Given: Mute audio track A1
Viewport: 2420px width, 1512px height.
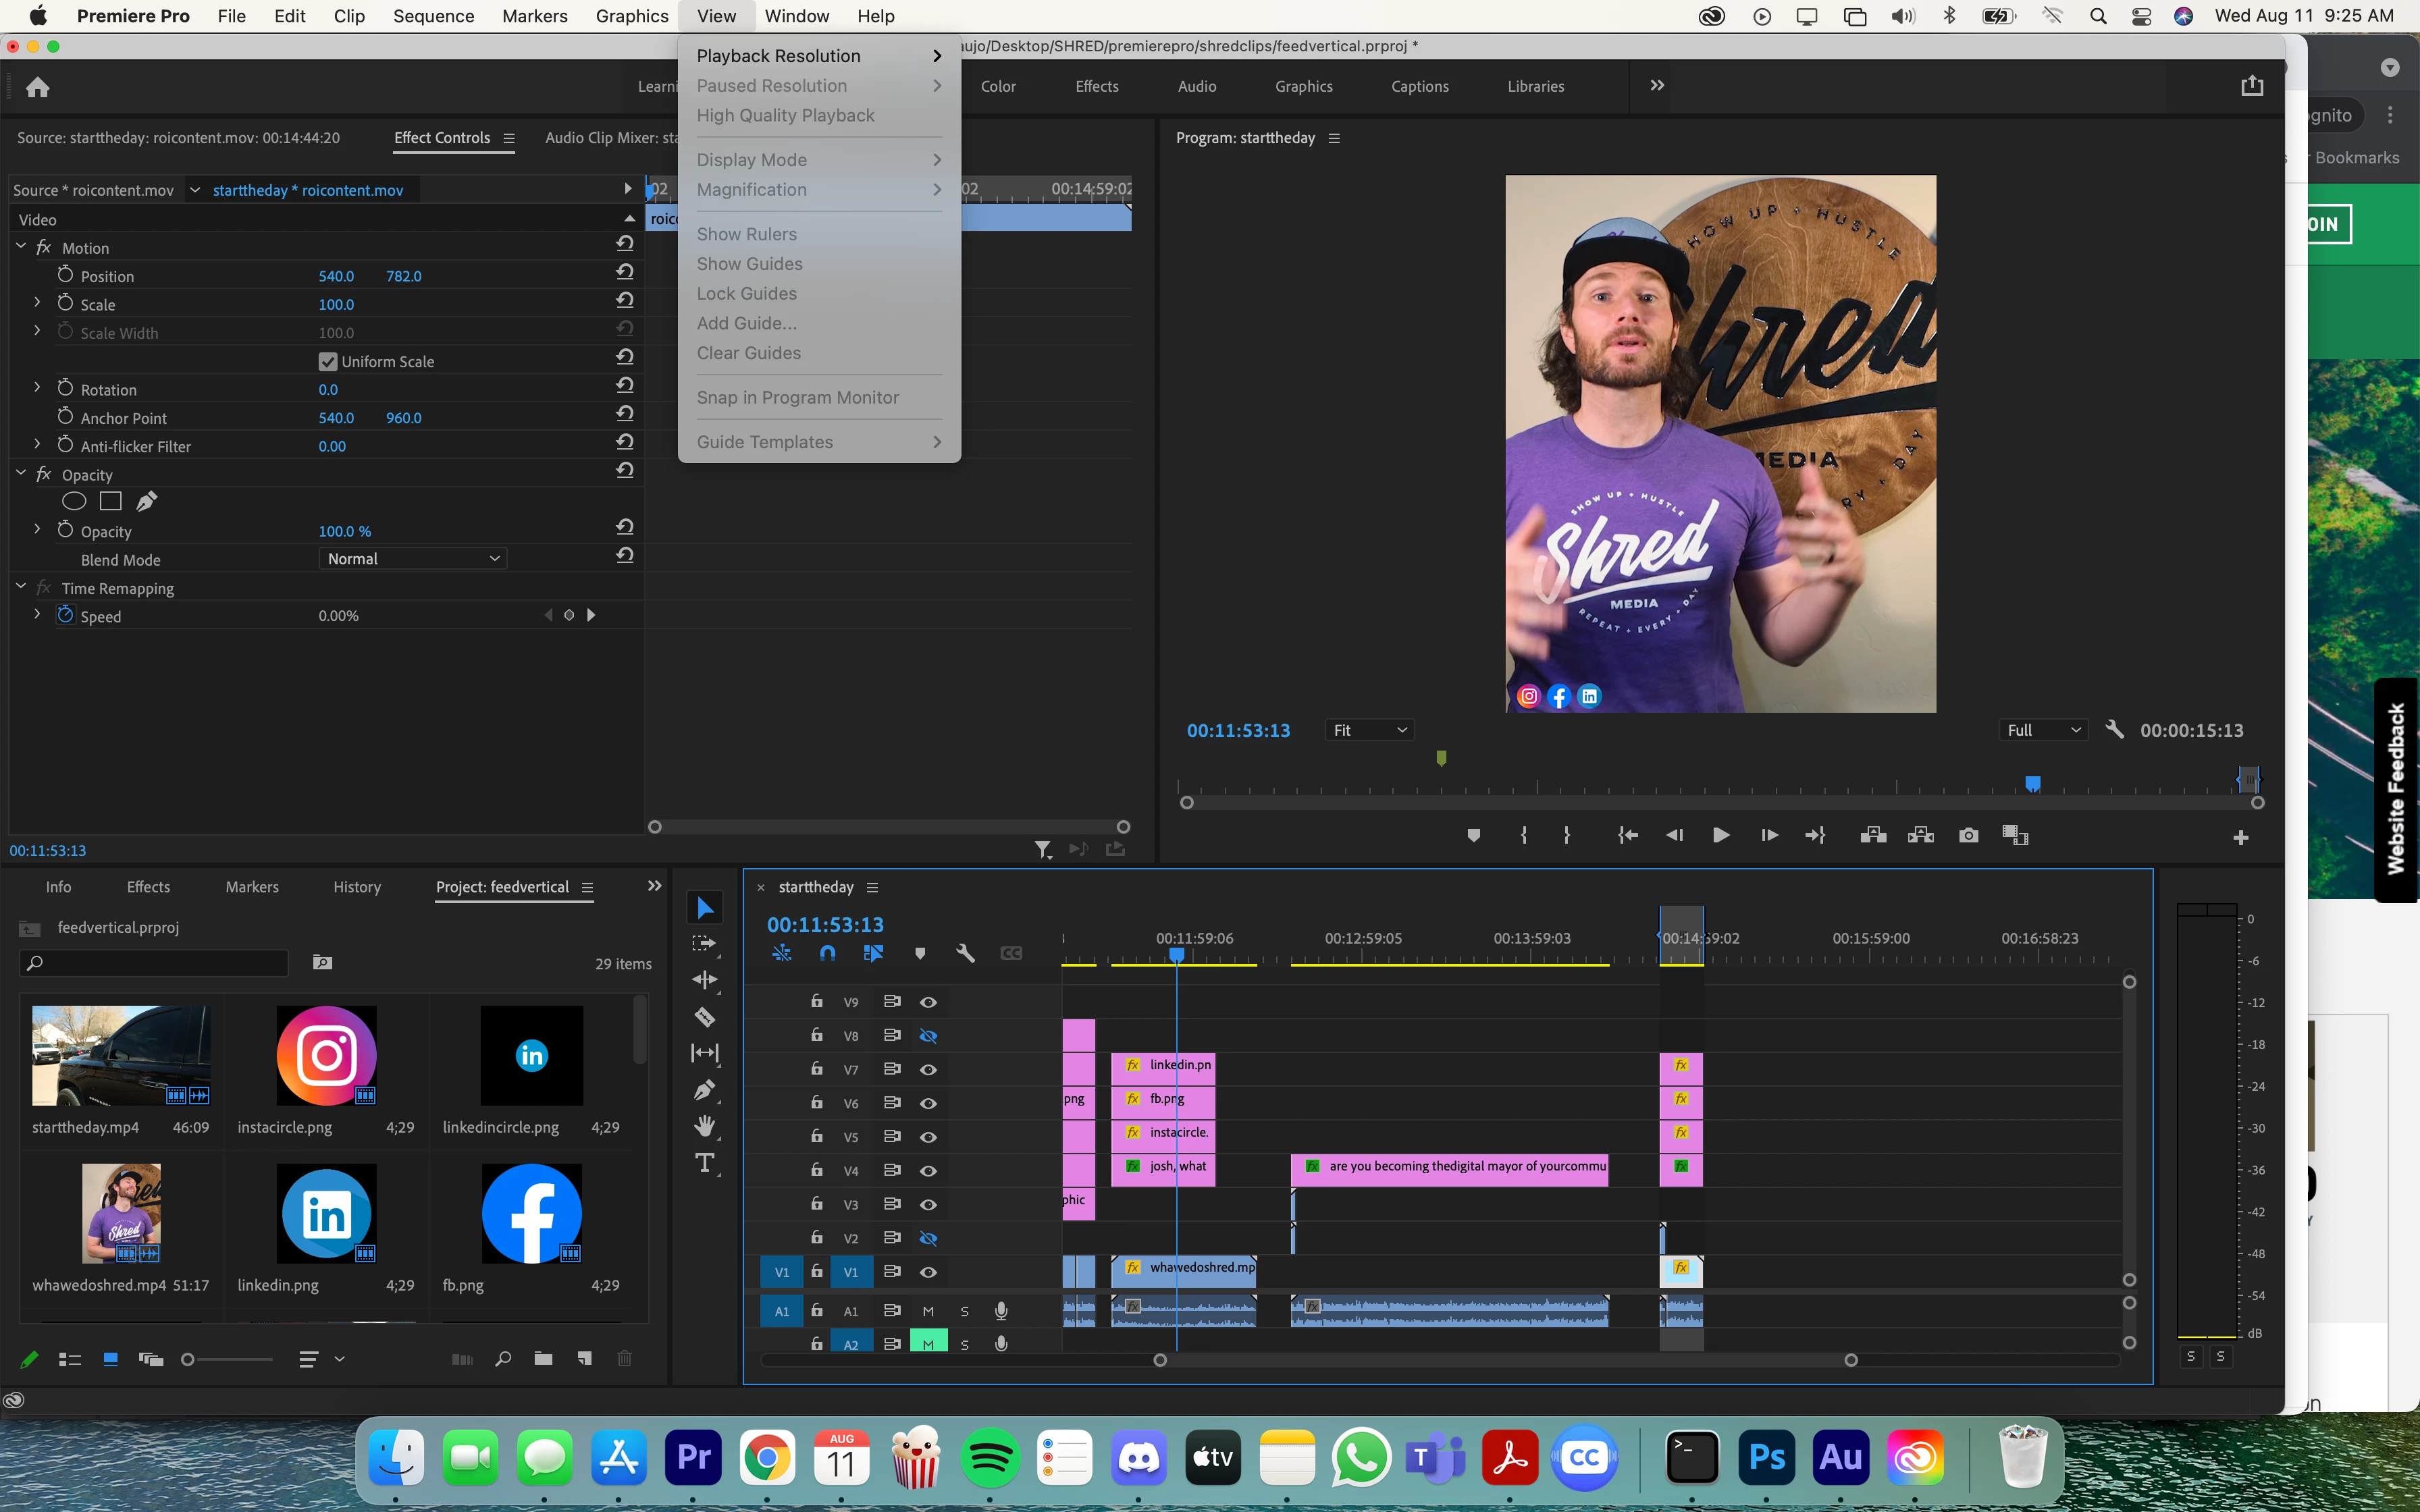Looking at the screenshot, I should pos(928,1311).
